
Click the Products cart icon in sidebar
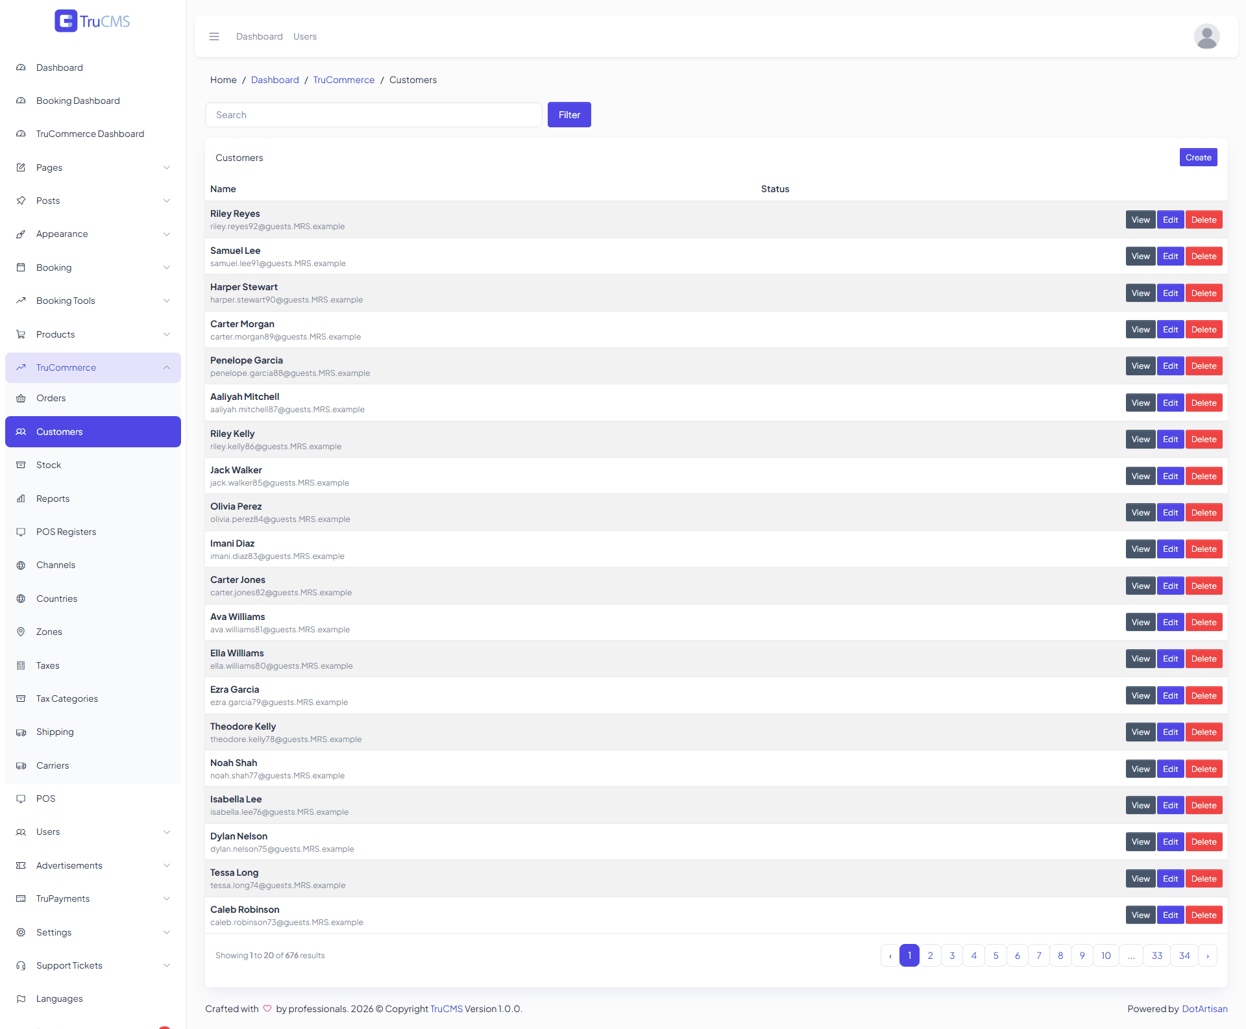point(21,334)
